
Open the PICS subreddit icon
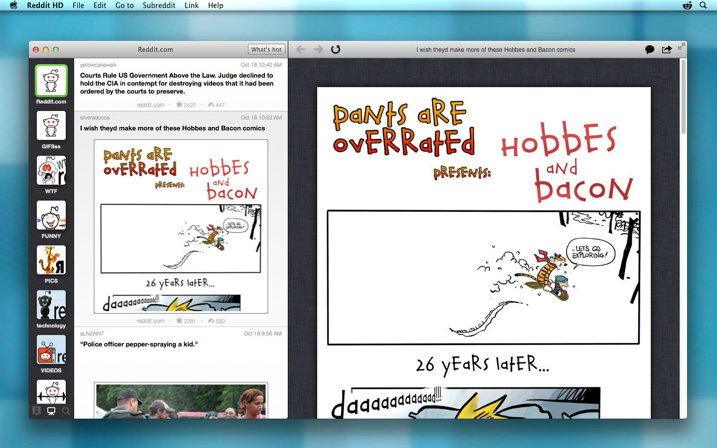pyautogui.click(x=51, y=260)
